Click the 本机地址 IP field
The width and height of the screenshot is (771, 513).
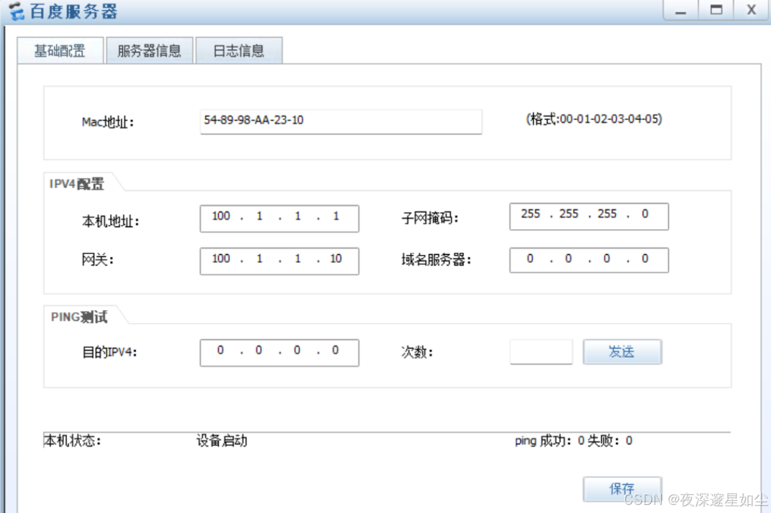(279, 218)
